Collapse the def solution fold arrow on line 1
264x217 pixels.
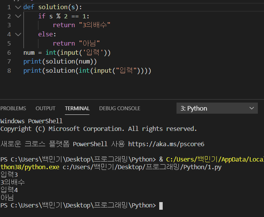point(18,7)
